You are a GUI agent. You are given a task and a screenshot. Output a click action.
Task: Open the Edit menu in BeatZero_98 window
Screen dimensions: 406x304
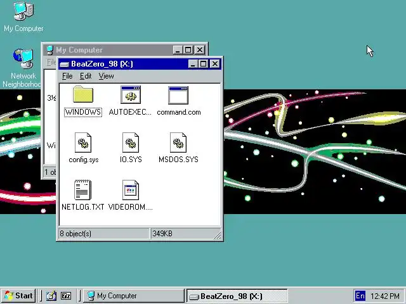click(x=86, y=76)
